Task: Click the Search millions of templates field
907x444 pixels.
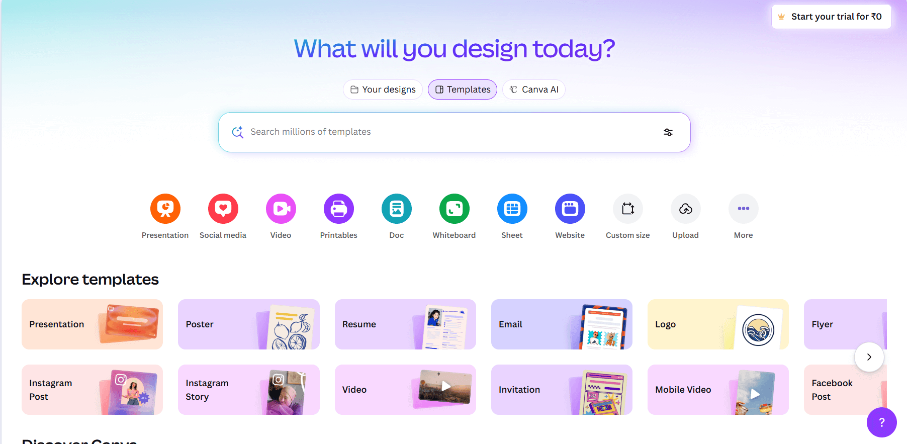Action: tap(454, 132)
